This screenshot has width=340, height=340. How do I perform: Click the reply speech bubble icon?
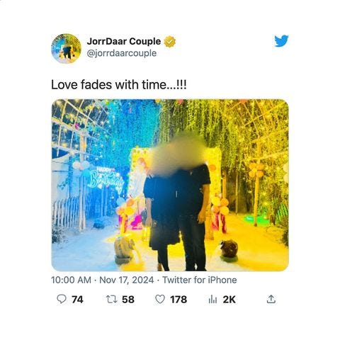click(62, 299)
